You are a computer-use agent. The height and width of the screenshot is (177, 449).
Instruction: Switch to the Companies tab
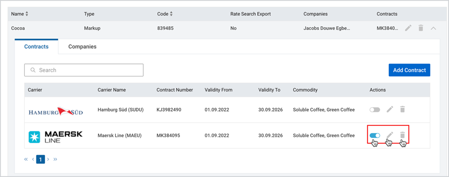(x=82, y=46)
